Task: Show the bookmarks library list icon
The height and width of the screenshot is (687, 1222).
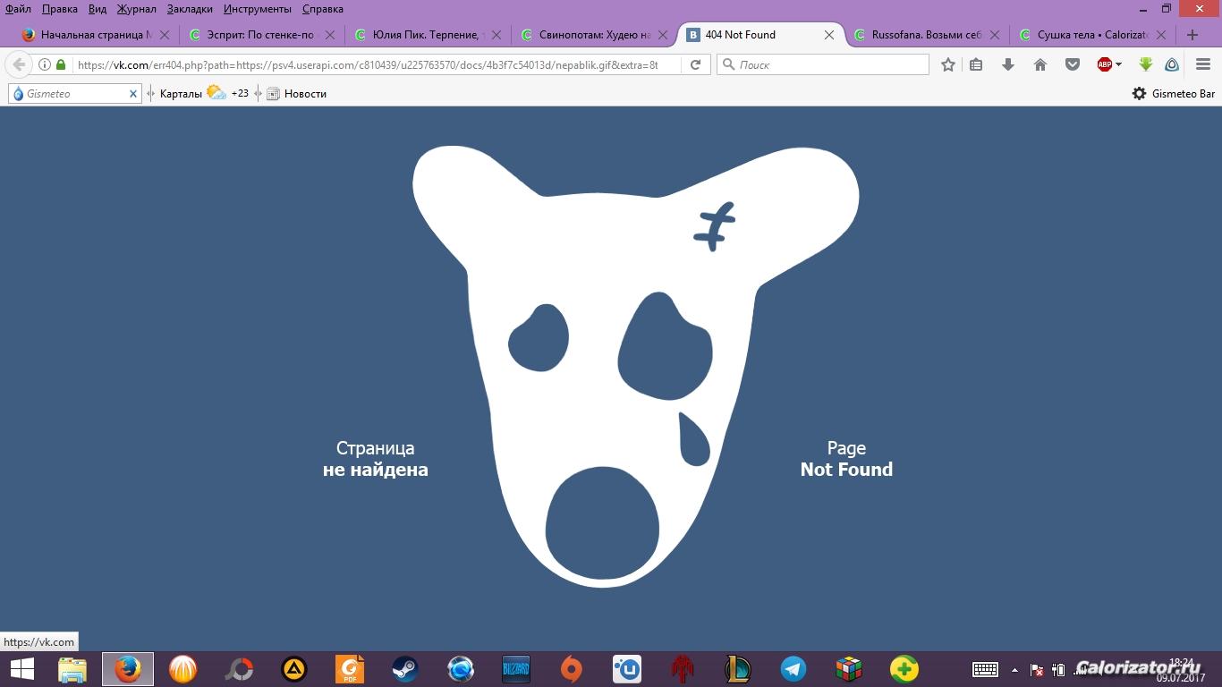Action: [x=976, y=64]
